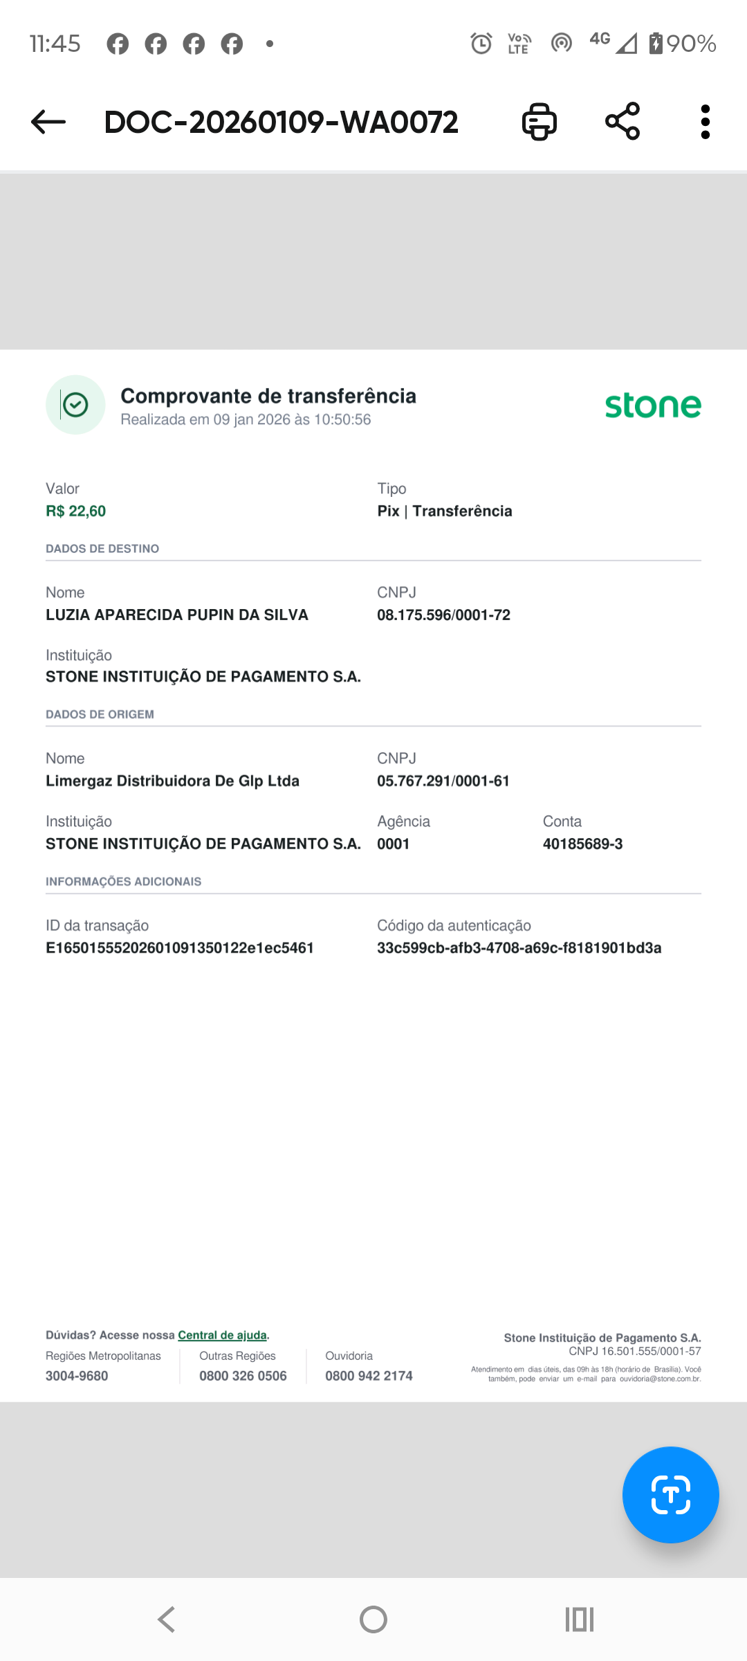Tap the transaction ID value

(x=180, y=947)
